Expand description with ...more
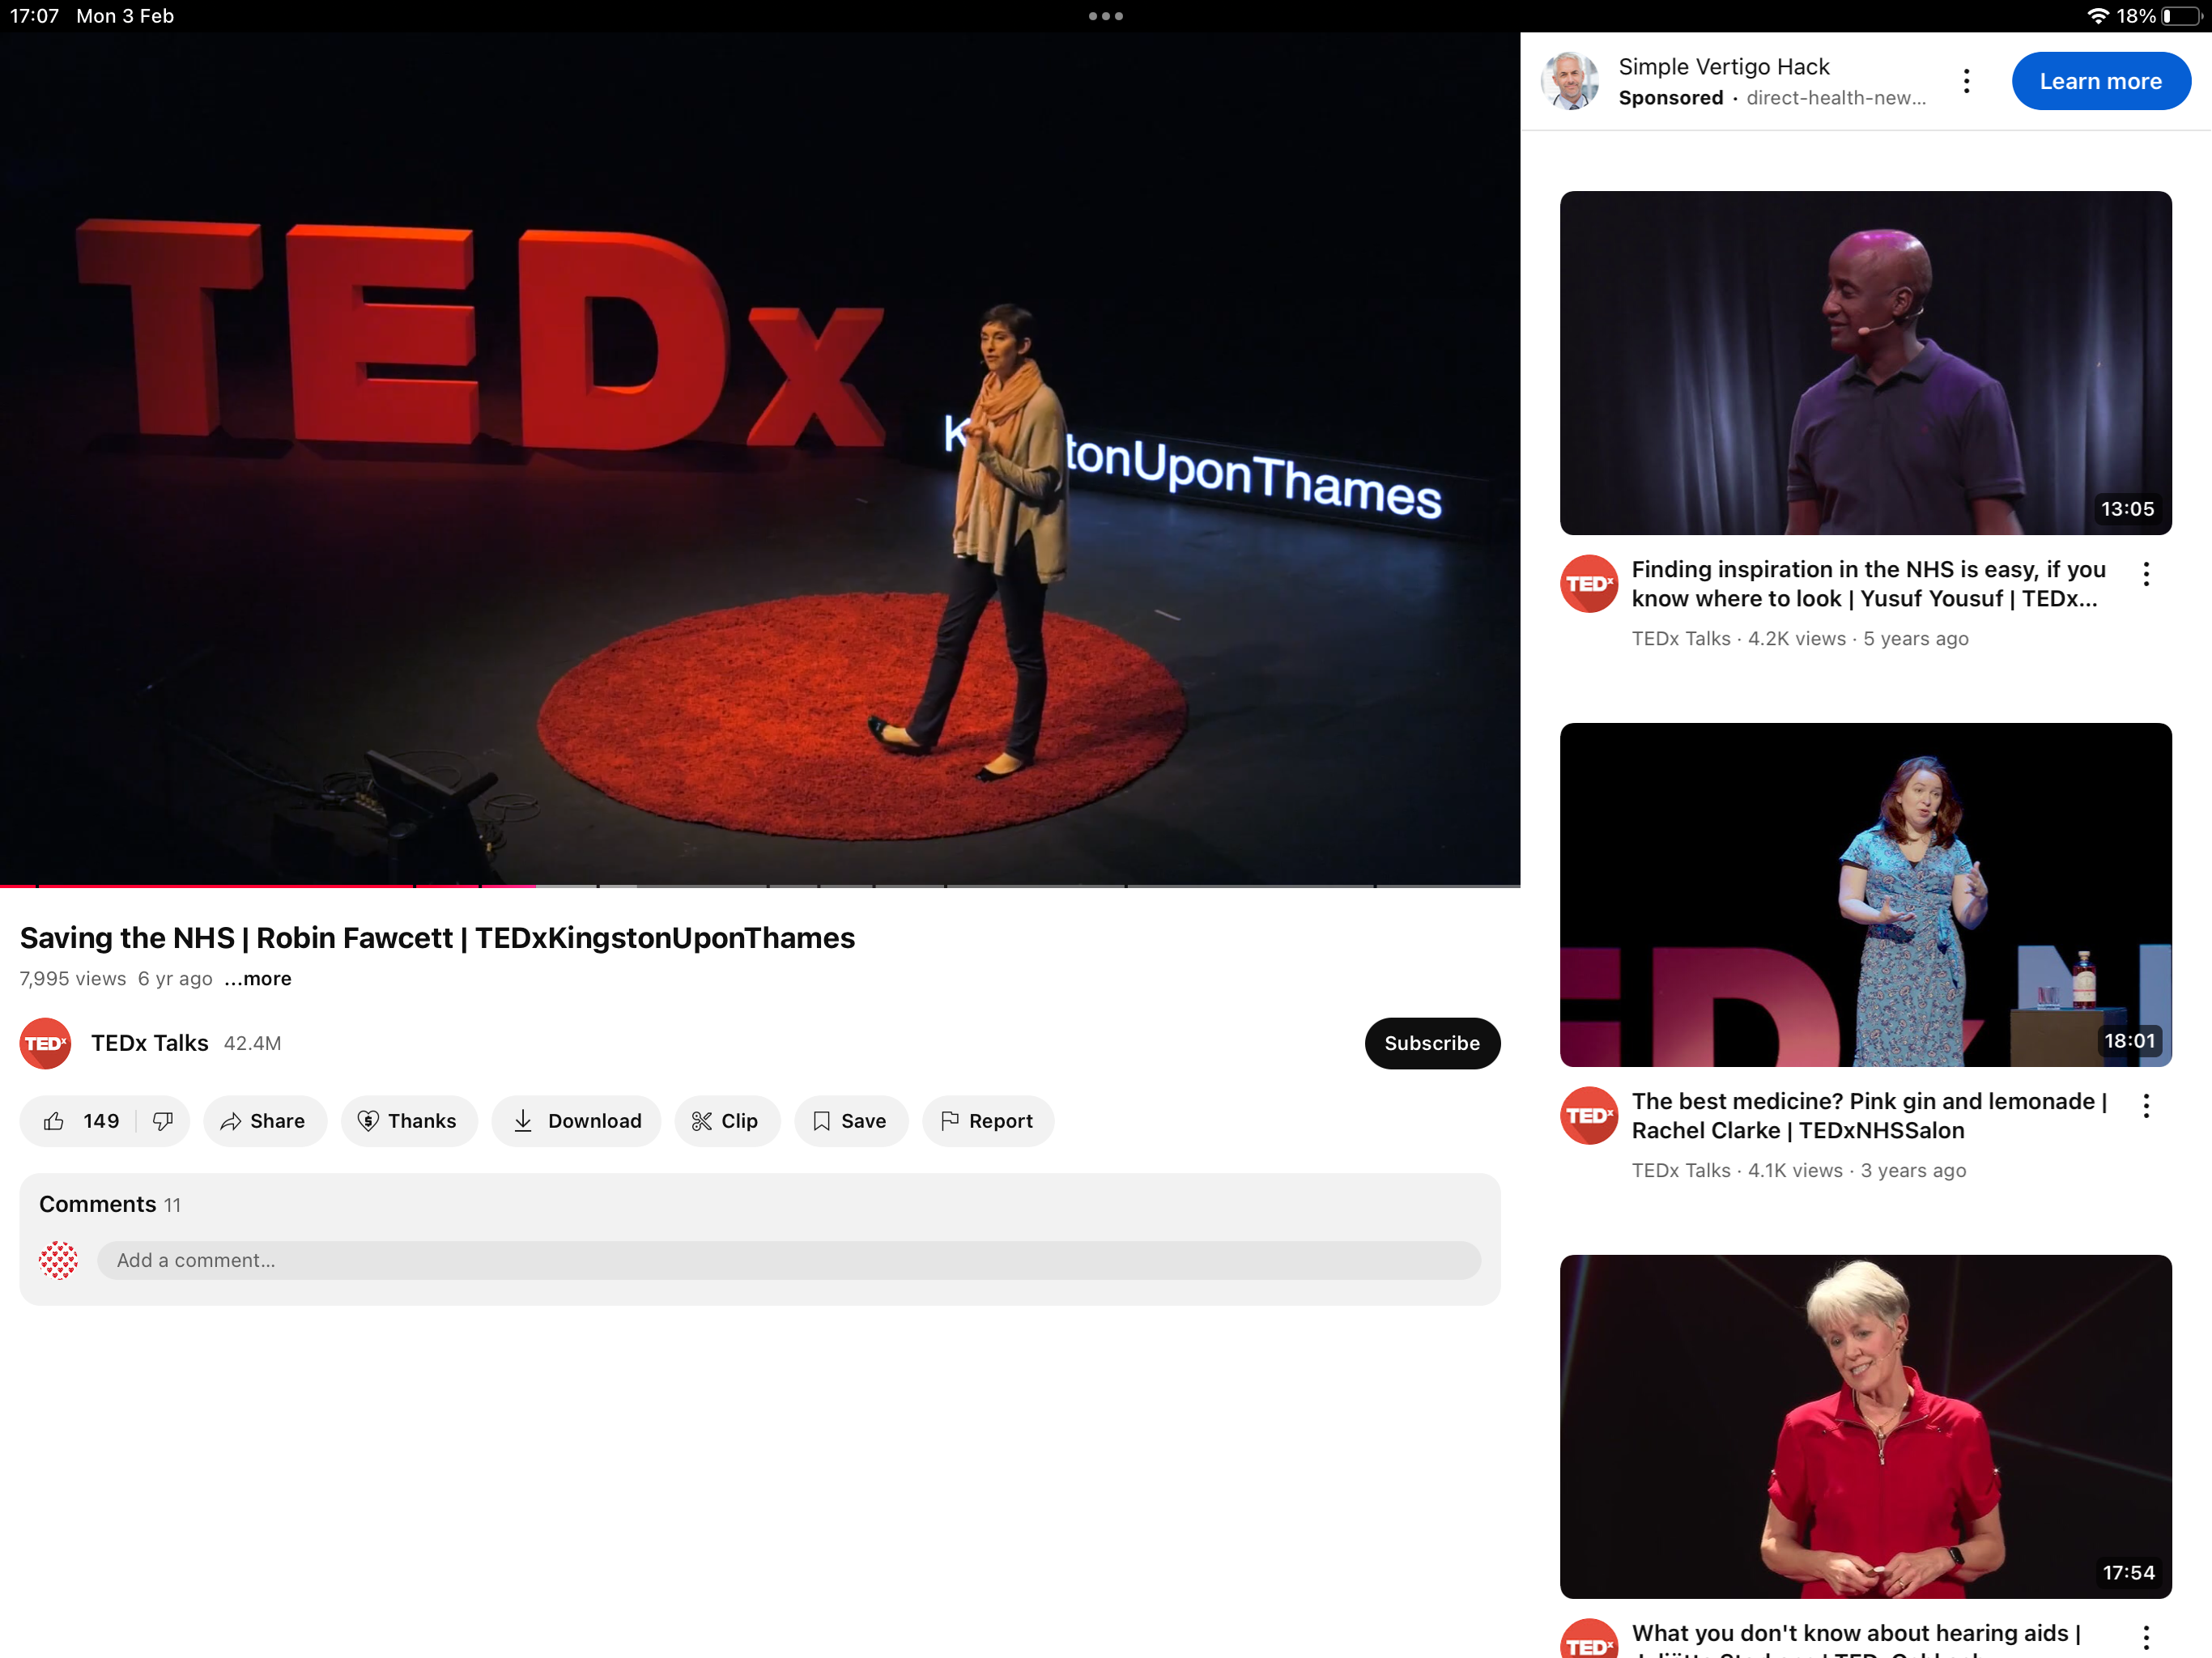Screen dimensions: 2212x1658 pyautogui.click(x=258, y=979)
